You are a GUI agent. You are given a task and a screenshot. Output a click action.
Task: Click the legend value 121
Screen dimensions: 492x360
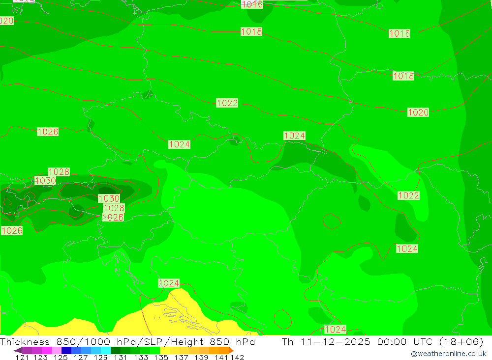coord(22,357)
